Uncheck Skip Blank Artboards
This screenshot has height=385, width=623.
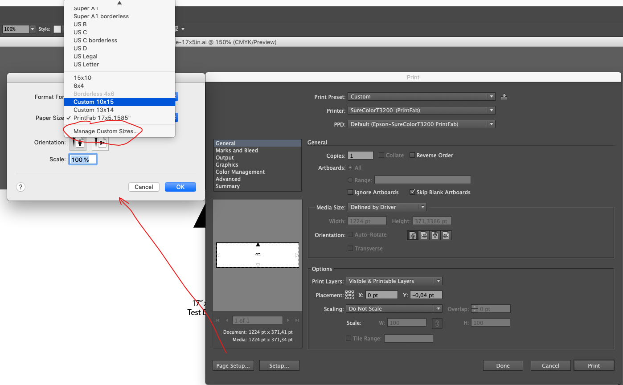(x=412, y=192)
